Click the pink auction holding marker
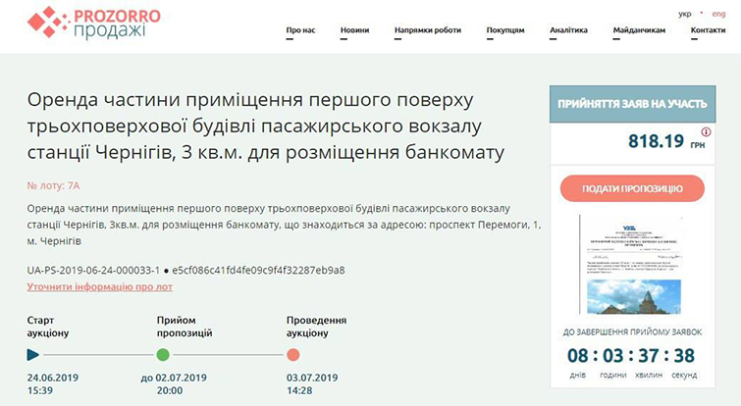Image resolution: width=741 pixels, height=406 pixels. click(x=293, y=355)
